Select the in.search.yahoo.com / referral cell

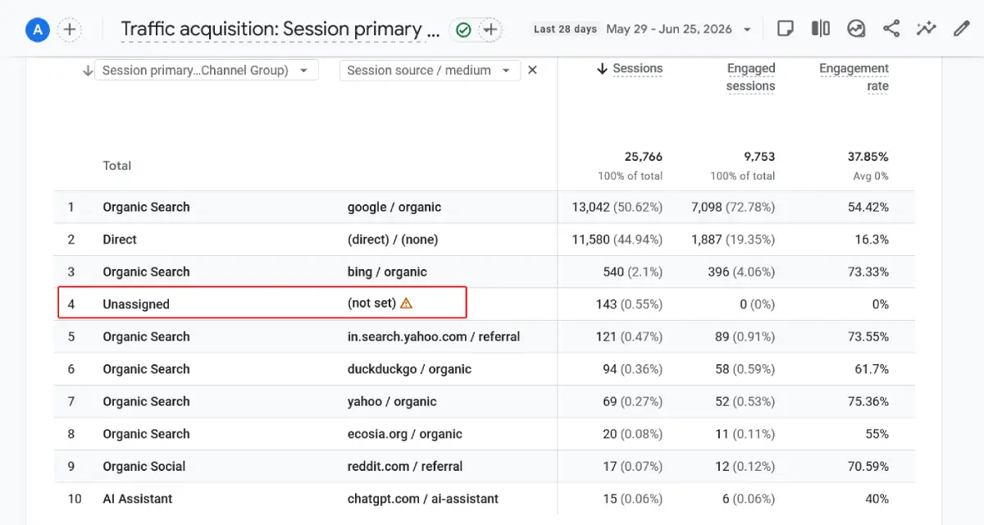434,337
